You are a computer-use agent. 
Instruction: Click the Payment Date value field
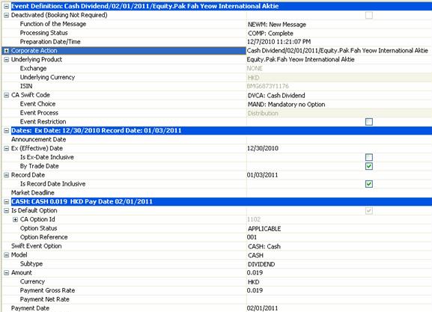[339, 308]
